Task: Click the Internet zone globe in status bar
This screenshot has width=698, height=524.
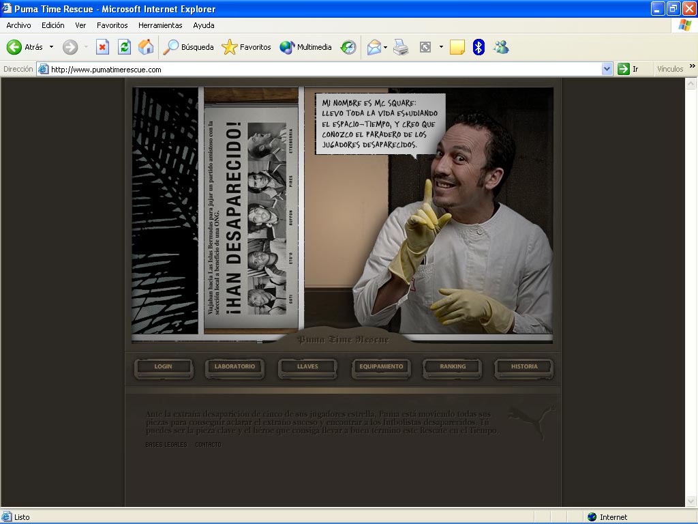Action: (x=592, y=517)
